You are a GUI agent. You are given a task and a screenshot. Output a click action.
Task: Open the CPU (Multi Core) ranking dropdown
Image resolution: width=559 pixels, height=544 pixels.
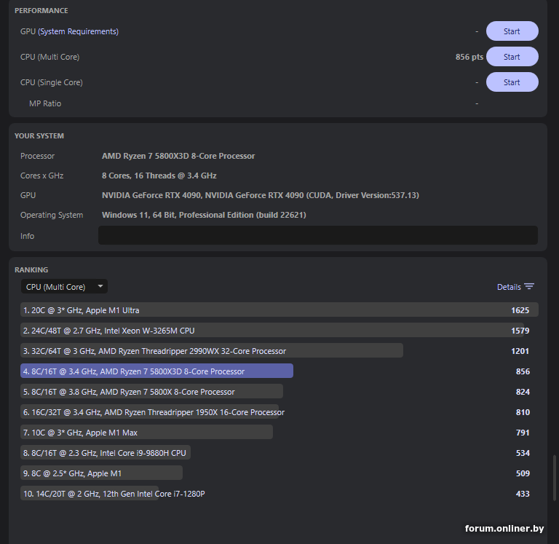(x=64, y=287)
